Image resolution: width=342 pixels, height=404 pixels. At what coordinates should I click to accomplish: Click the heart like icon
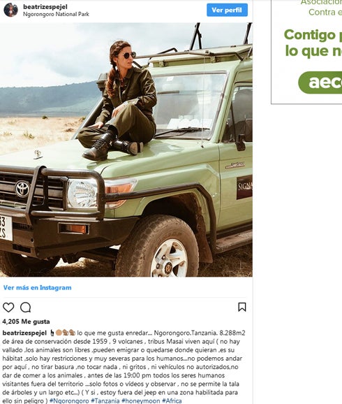click(8, 307)
